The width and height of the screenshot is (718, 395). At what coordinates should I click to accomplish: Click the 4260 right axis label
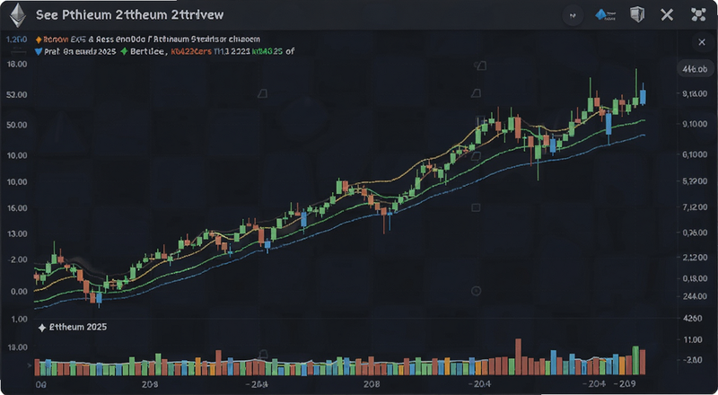coord(692,319)
